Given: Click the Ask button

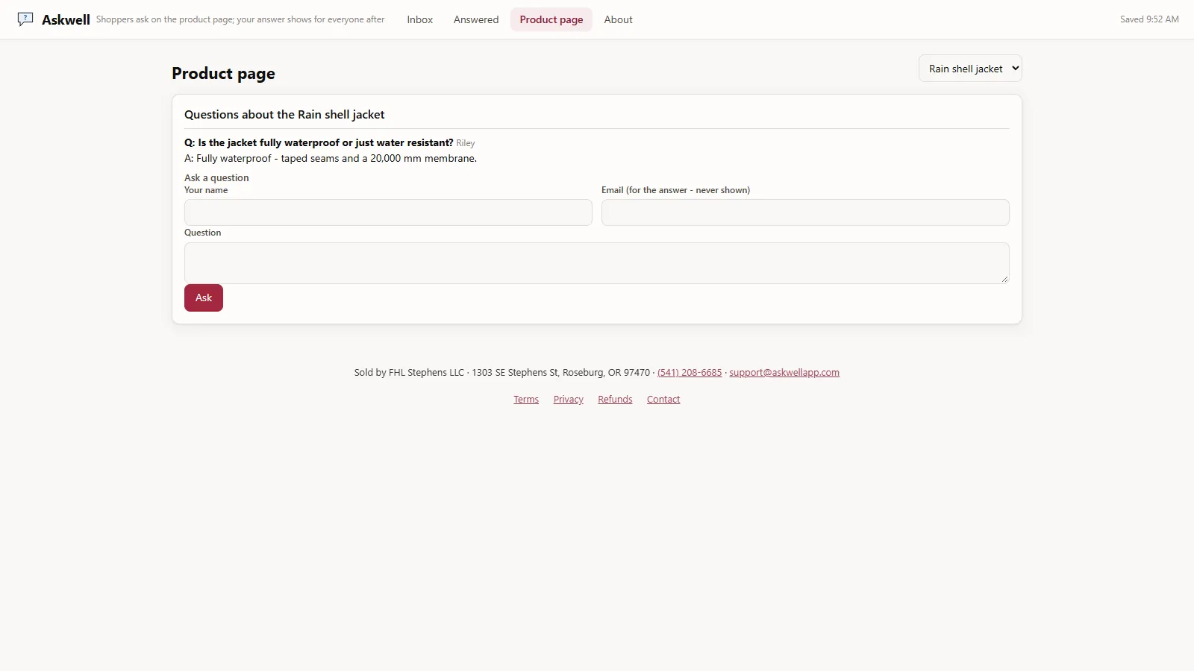Looking at the screenshot, I should [x=204, y=297].
